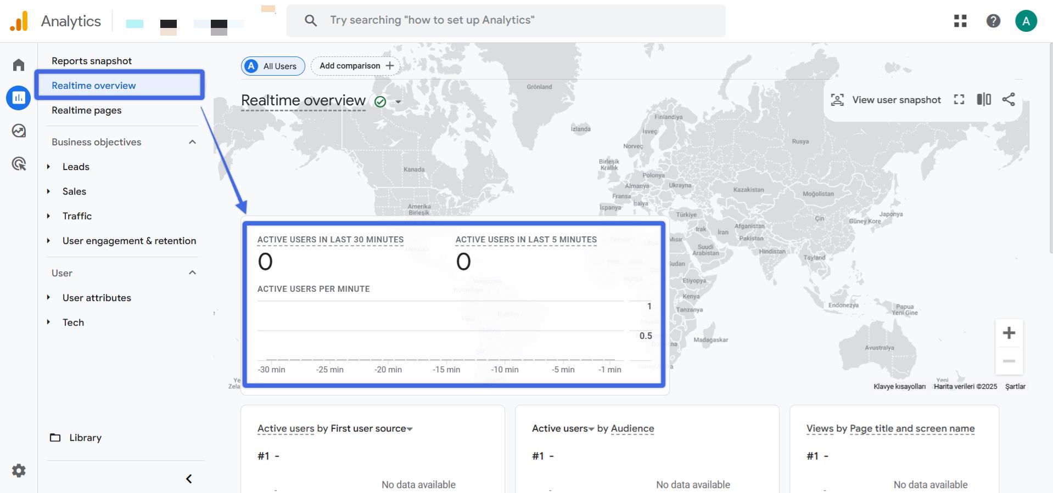
Task: Collapse the Business objectives section
Action: click(192, 142)
